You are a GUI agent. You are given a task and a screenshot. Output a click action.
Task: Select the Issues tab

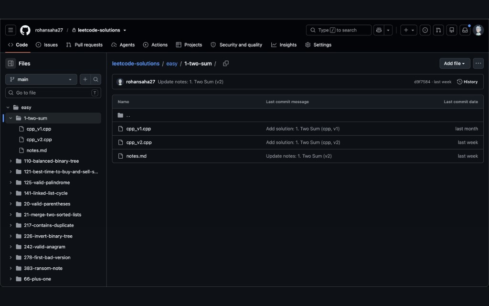[x=47, y=44]
